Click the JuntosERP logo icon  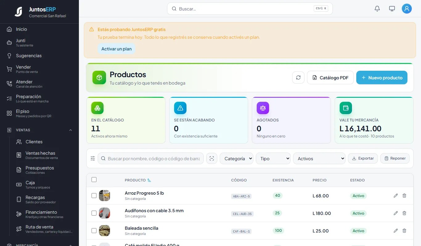coord(18,12)
